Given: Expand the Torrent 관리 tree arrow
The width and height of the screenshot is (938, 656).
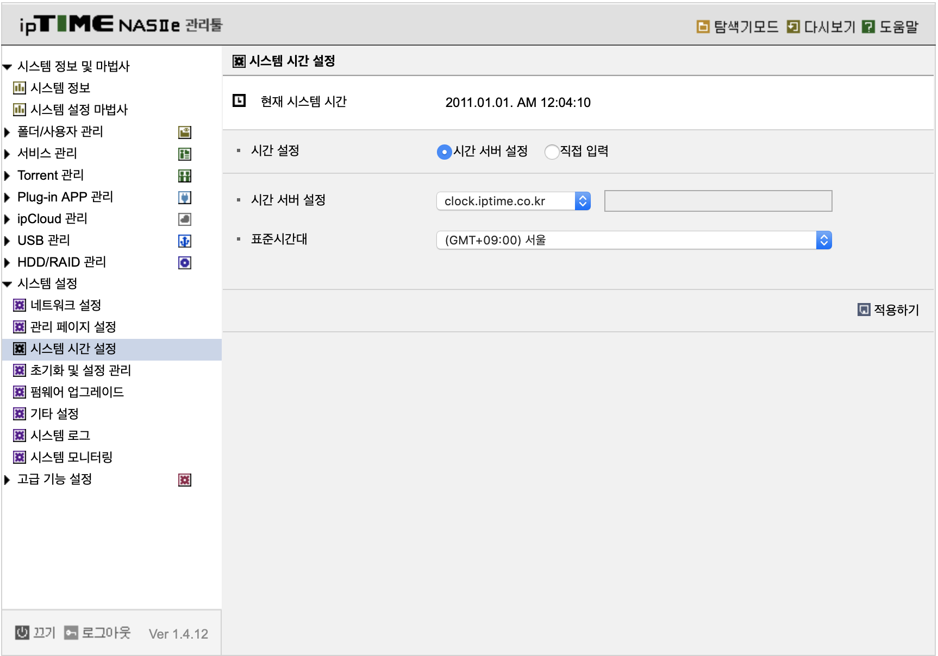Looking at the screenshot, I should click(x=7, y=175).
